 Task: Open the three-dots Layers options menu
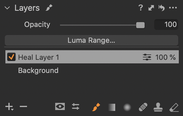pos(173,8)
